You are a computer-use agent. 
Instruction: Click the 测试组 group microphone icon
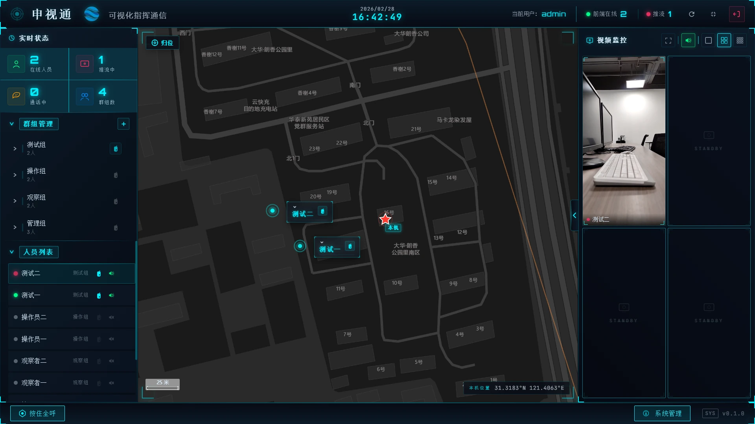pos(116,149)
